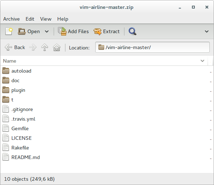
Task: Expand the toolbar overflow chevron
Action: (x=207, y=32)
